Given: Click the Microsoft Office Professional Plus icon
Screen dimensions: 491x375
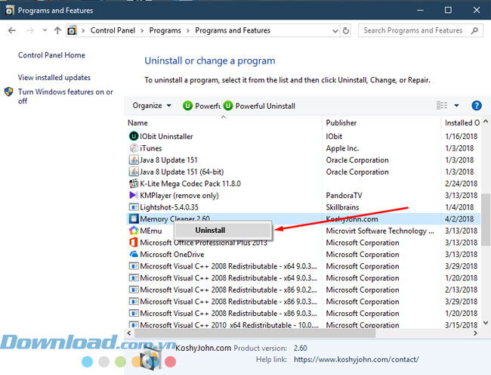Looking at the screenshot, I should pyautogui.click(x=134, y=243).
